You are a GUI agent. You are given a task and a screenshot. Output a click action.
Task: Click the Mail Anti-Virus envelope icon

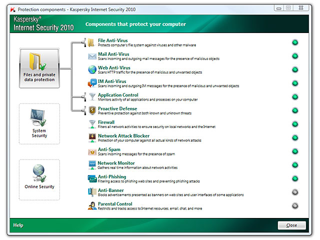[x=92, y=56]
